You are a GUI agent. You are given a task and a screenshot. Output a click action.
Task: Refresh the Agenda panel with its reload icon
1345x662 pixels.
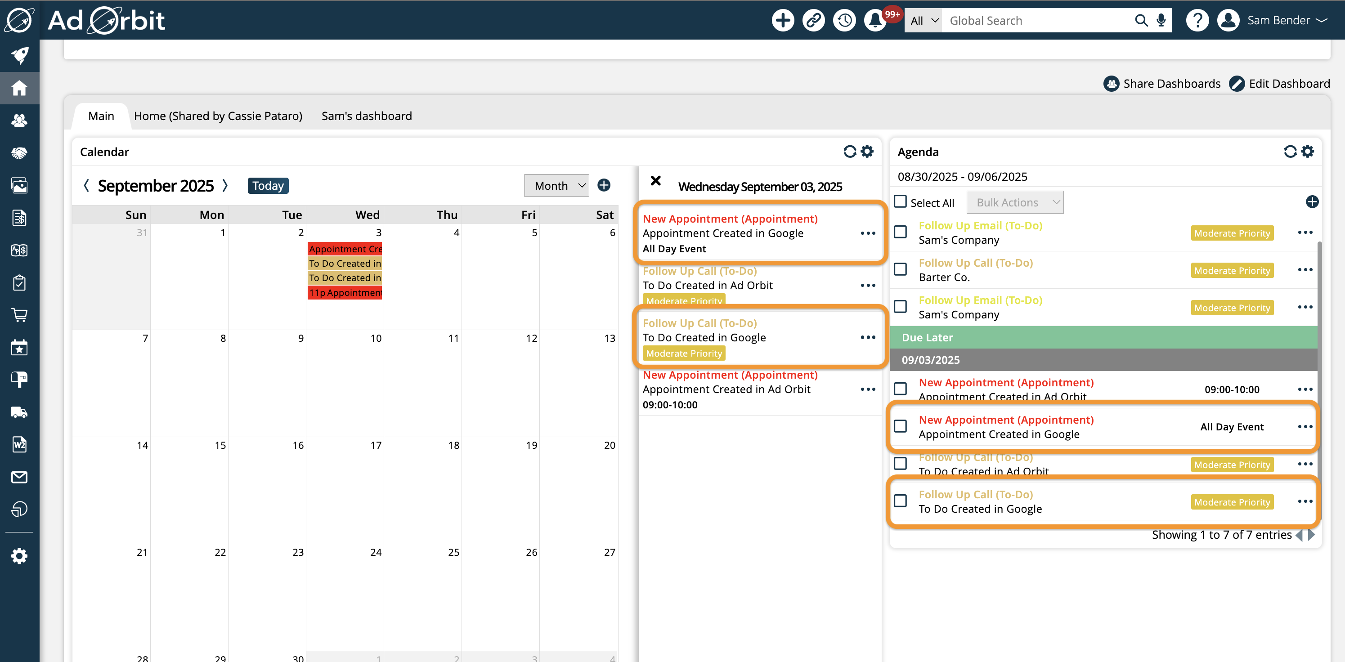click(x=1290, y=152)
